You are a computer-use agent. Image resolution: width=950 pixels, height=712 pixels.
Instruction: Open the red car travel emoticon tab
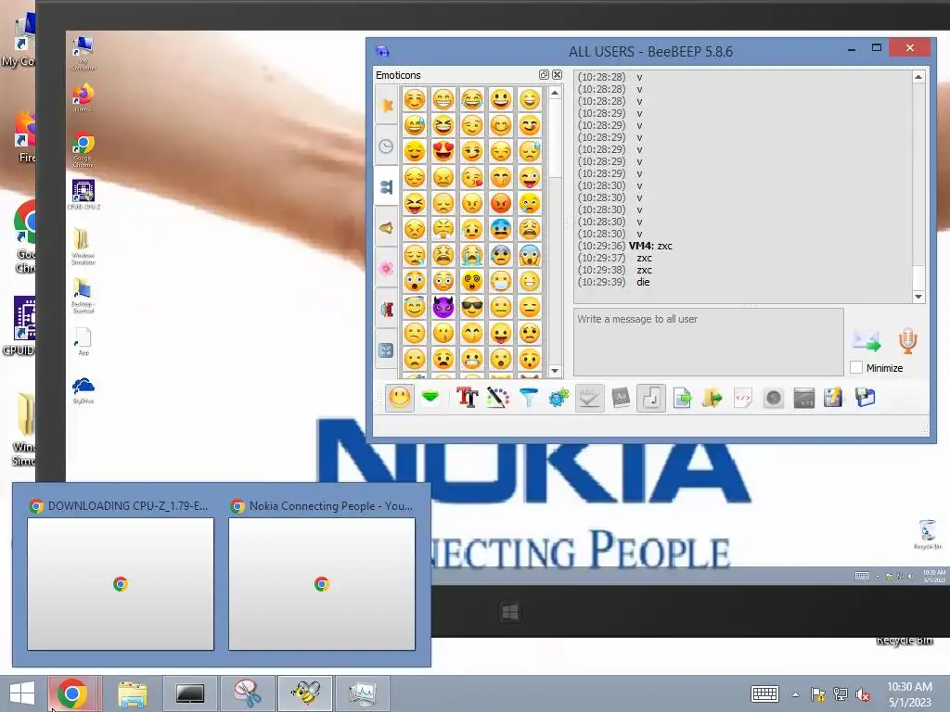point(387,310)
